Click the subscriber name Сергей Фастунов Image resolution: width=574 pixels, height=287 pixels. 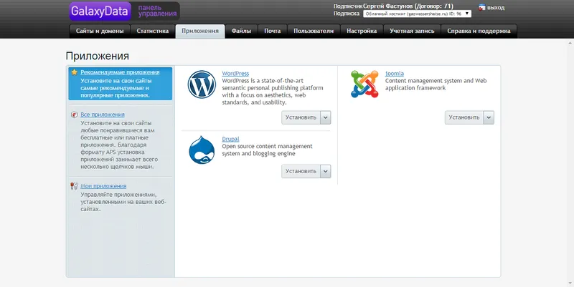click(x=387, y=6)
